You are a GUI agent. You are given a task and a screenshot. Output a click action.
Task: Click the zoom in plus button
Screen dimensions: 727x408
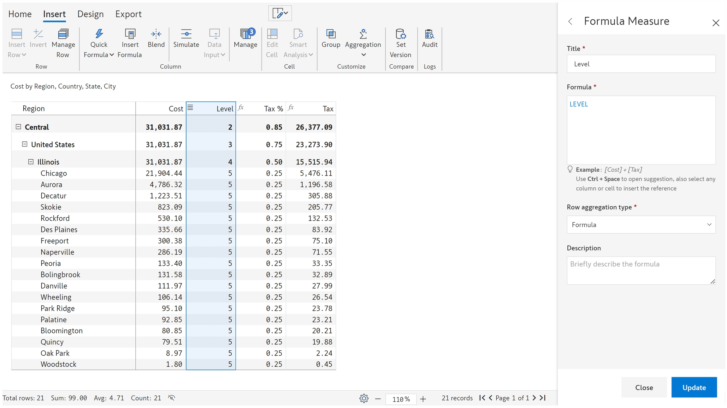[x=423, y=399]
